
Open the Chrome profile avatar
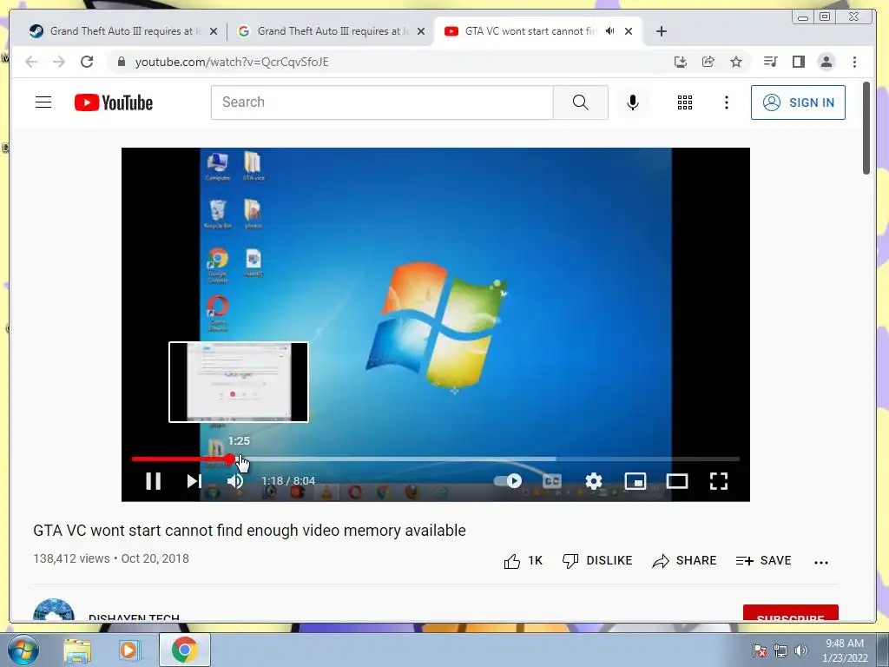[826, 62]
